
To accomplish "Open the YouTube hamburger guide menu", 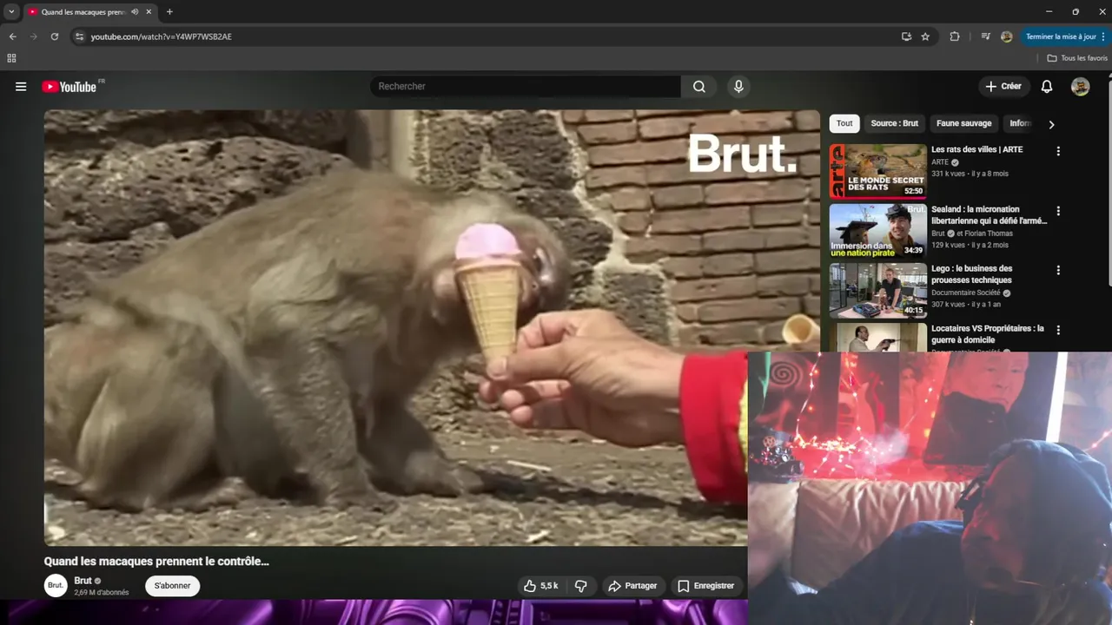I will [21, 87].
